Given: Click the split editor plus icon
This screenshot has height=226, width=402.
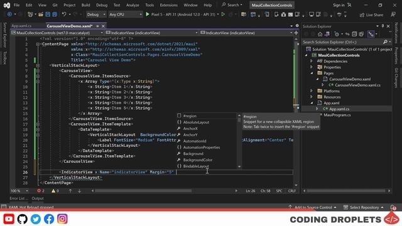Looking at the screenshot, I should click(296, 33).
